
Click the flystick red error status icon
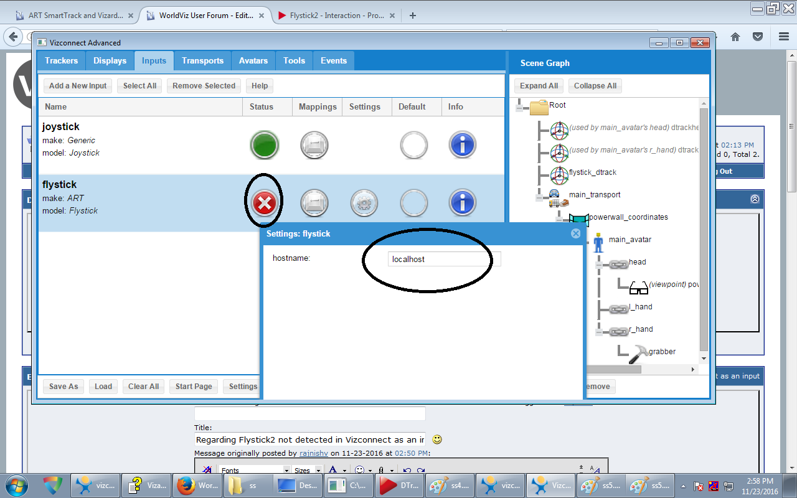265,203
